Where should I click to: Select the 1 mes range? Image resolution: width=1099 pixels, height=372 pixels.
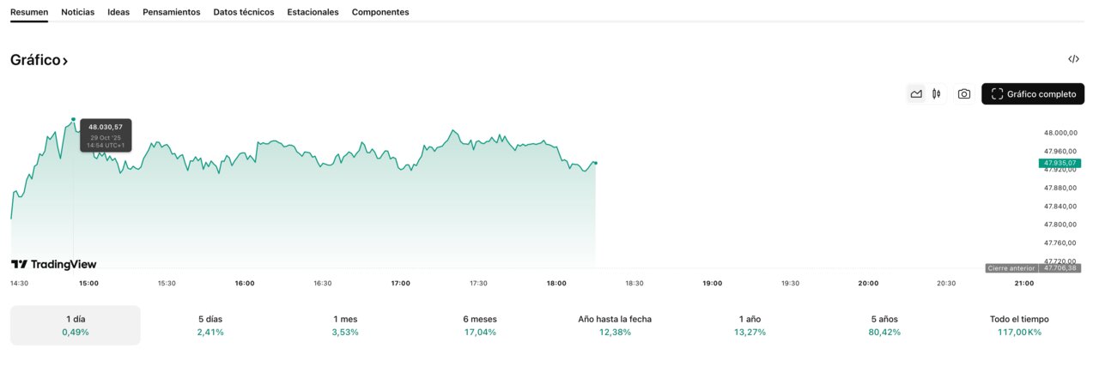pyautogui.click(x=345, y=326)
